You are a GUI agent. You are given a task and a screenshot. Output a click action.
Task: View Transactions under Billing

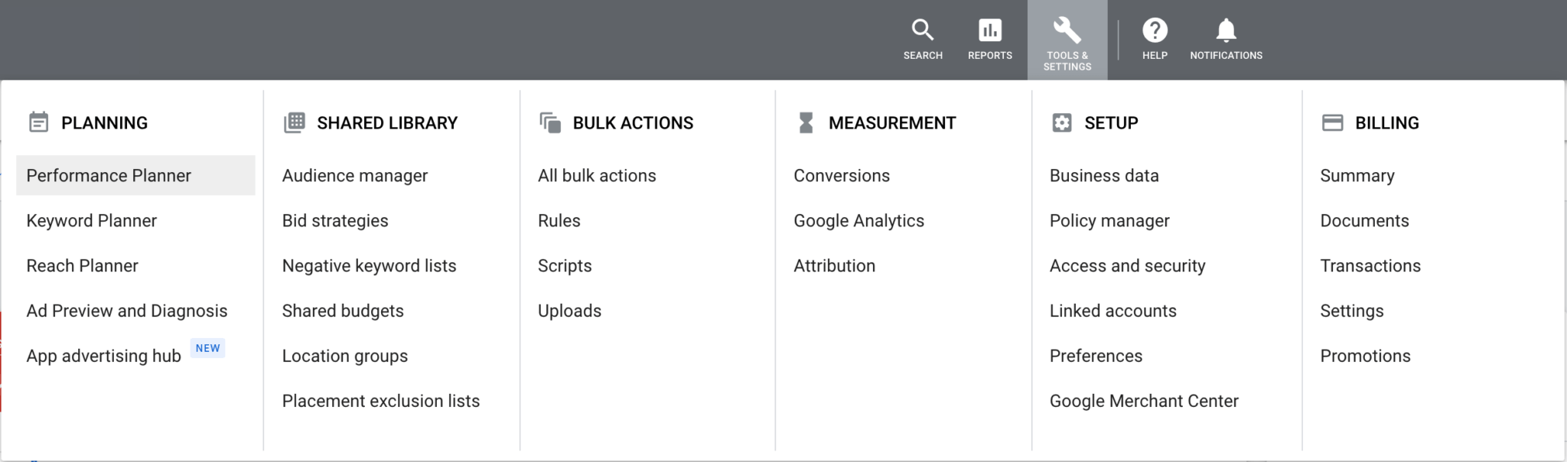coord(1370,265)
